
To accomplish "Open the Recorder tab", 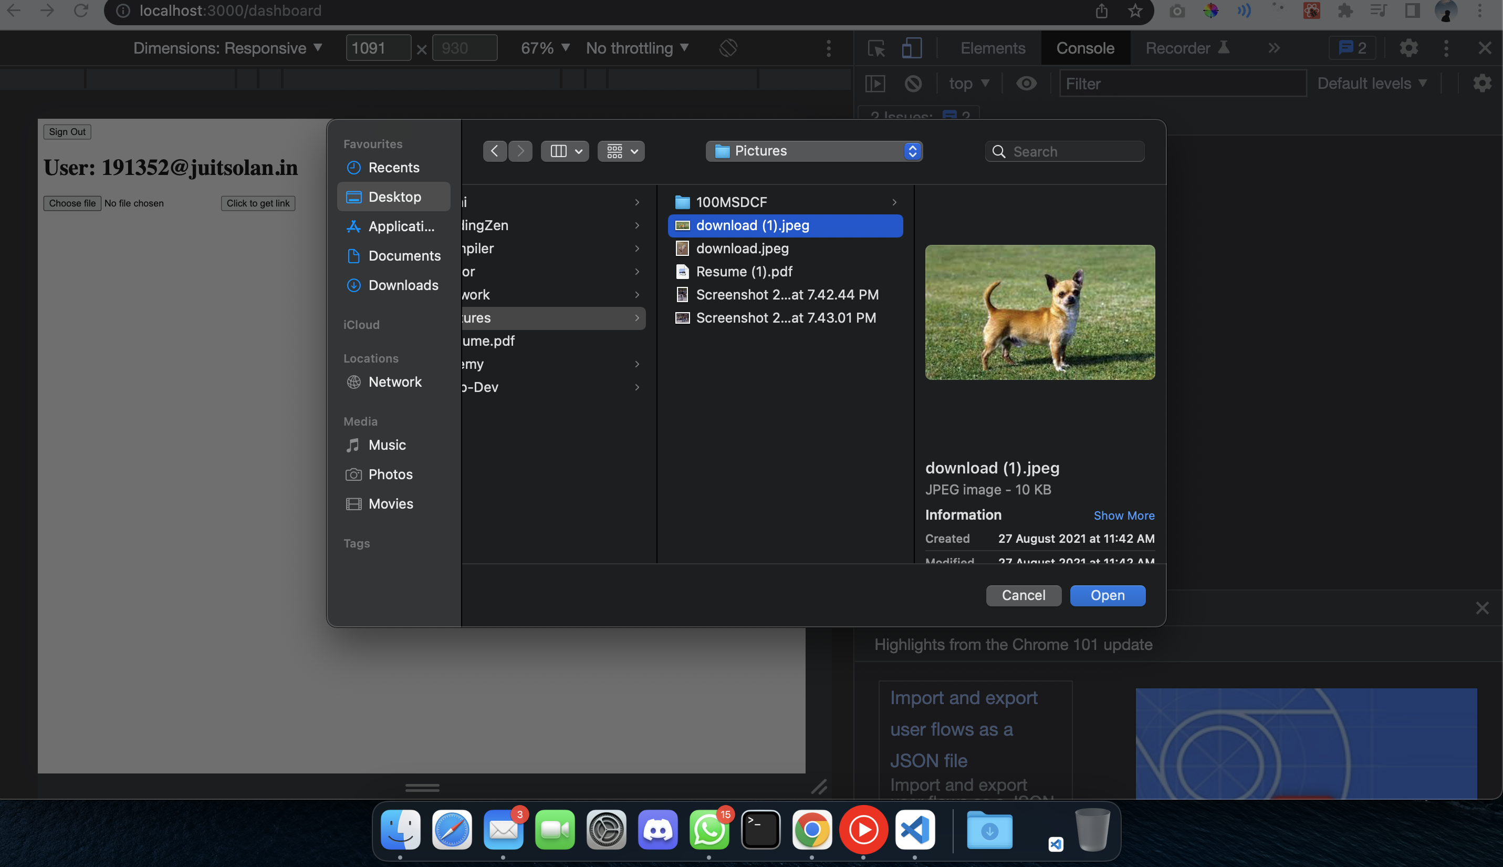I will (x=1179, y=48).
